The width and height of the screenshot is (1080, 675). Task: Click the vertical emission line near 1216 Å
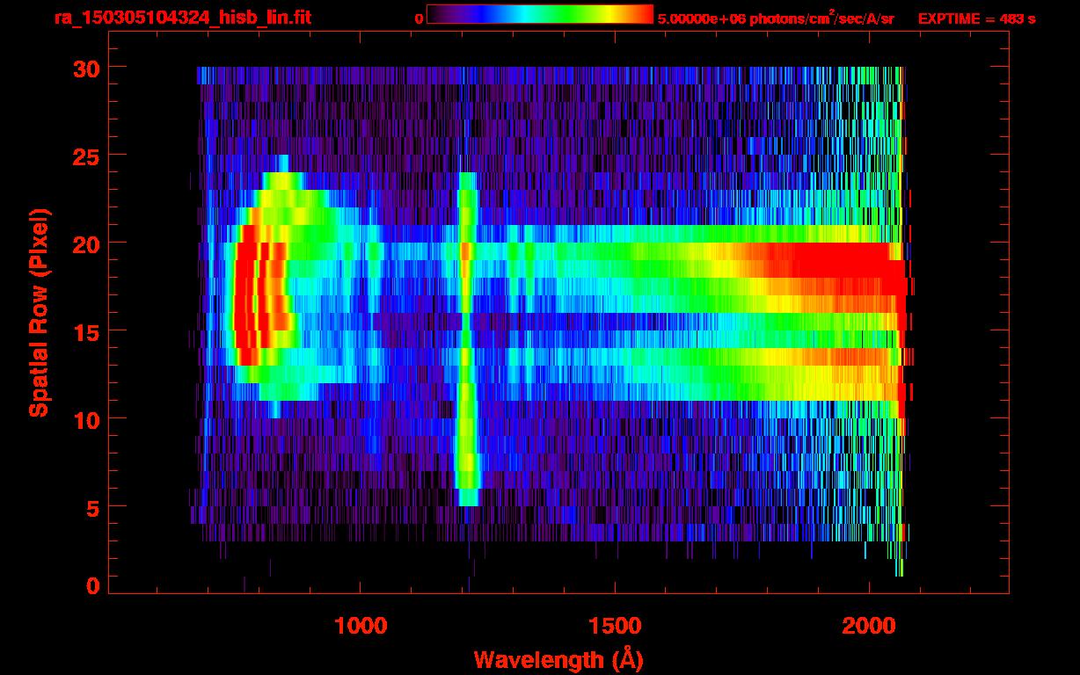coord(467,339)
